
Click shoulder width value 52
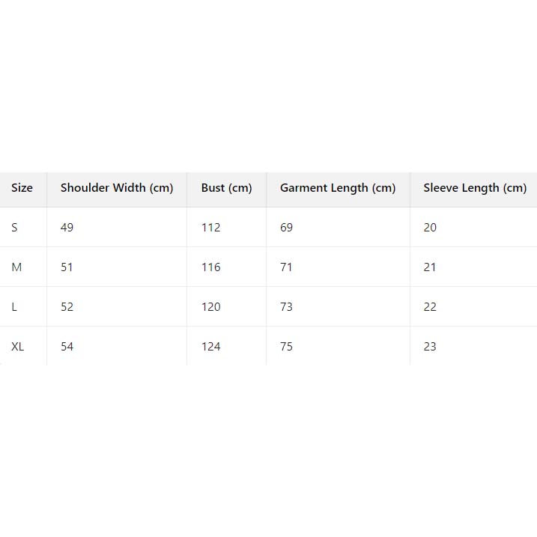[67, 307]
